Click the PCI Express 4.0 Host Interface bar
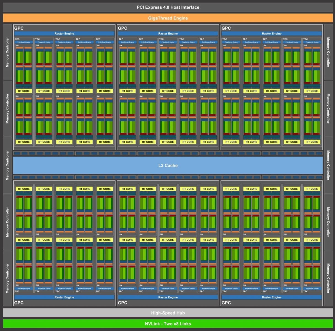This screenshot has height=331, width=335. click(168, 7)
